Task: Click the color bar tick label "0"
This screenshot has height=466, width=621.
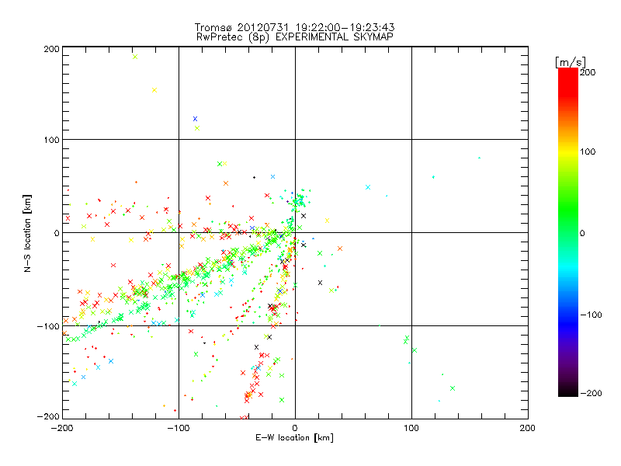Action: pos(582,233)
